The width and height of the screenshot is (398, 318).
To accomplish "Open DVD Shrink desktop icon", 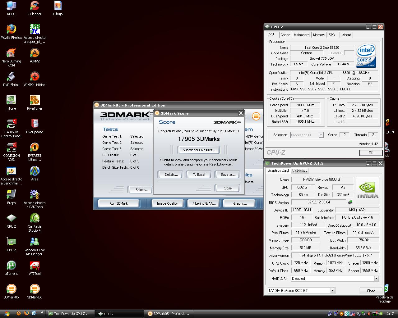I will (x=11, y=79).
